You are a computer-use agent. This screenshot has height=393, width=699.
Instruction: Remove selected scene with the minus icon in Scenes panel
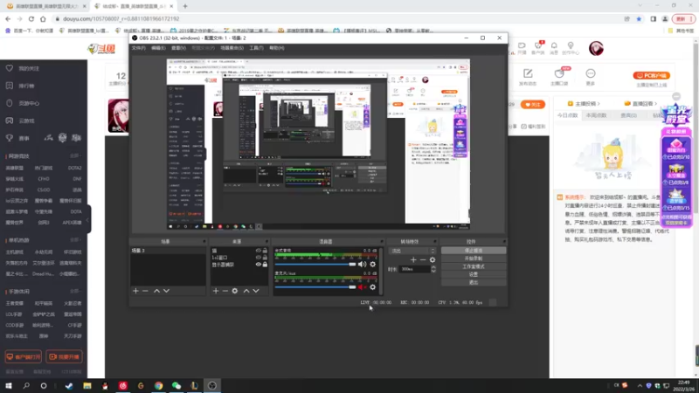point(145,291)
